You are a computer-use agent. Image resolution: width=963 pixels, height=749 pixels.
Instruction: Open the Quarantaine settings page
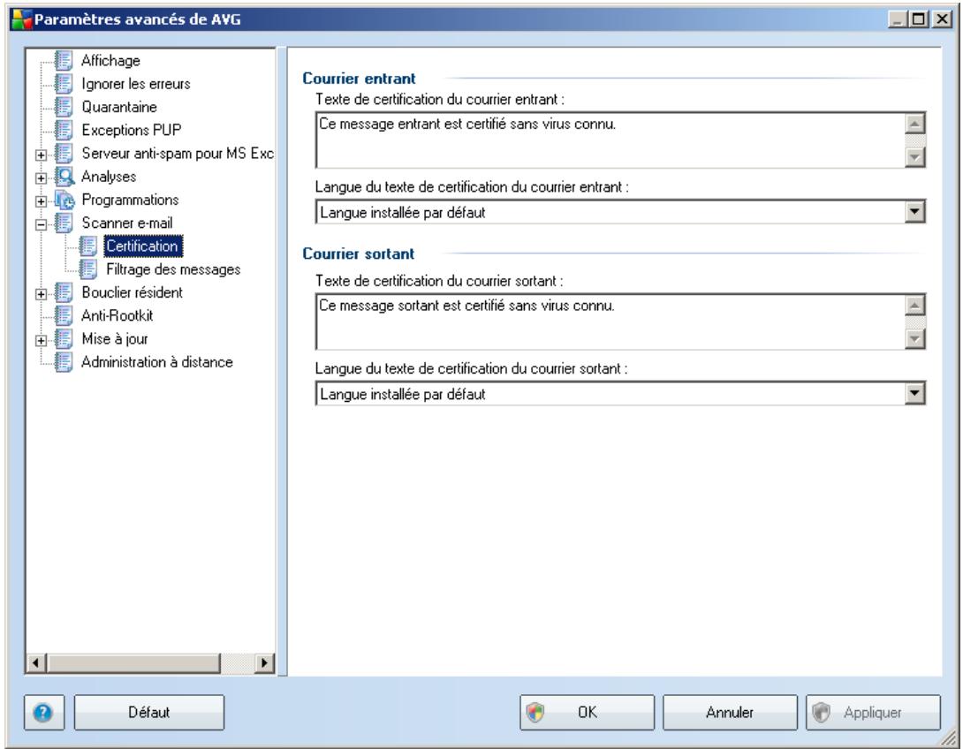click(119, 107)
